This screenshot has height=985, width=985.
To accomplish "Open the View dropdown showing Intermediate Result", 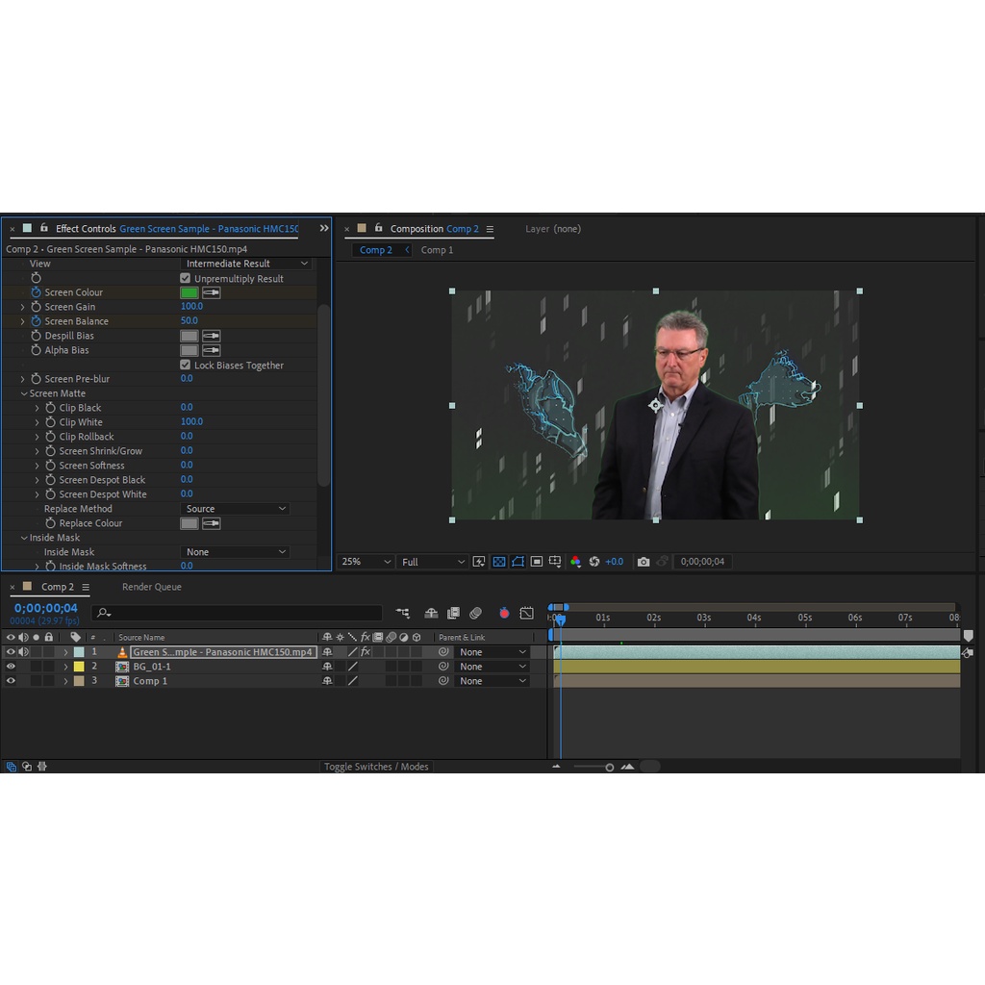I will [x=246, y=264].
